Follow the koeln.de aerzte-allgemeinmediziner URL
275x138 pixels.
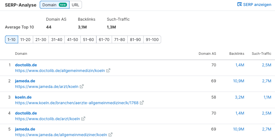tap(77, 103)
